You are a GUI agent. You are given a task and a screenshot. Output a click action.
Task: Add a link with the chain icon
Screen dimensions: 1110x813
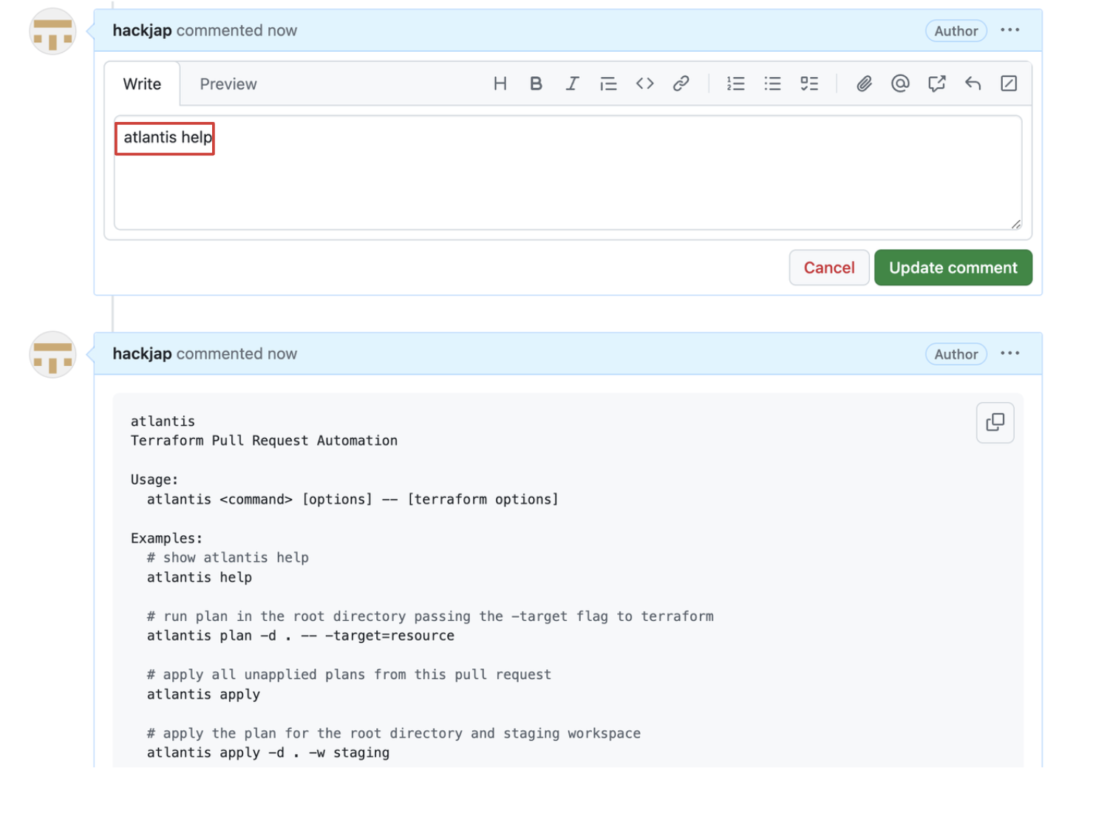[681, 84]
